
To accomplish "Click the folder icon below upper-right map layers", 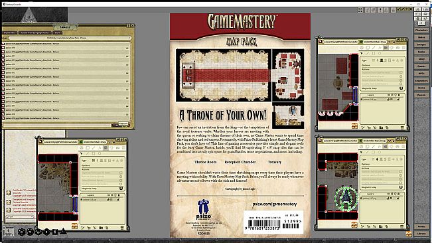I will click(x=381, y=127).
